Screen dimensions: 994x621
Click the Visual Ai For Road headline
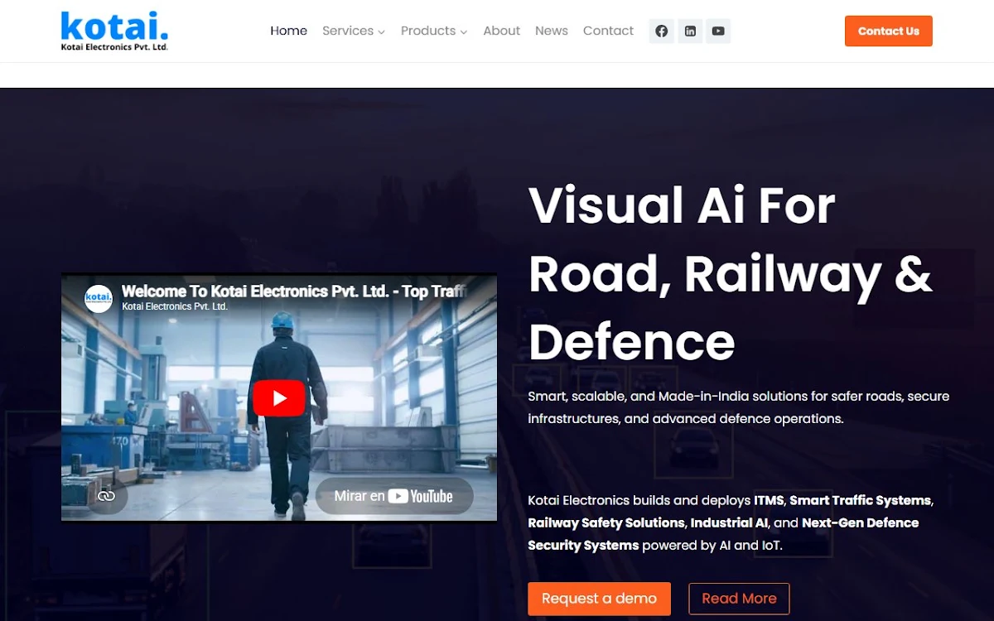730,273
